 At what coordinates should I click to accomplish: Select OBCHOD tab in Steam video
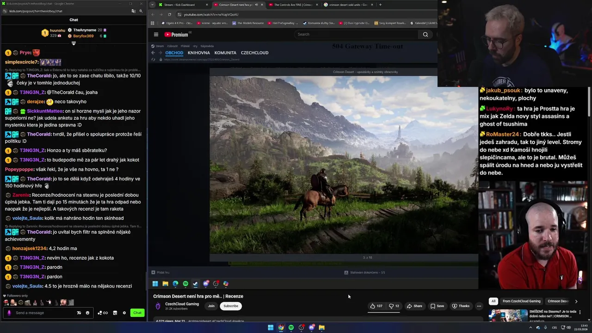coord(174,53)
